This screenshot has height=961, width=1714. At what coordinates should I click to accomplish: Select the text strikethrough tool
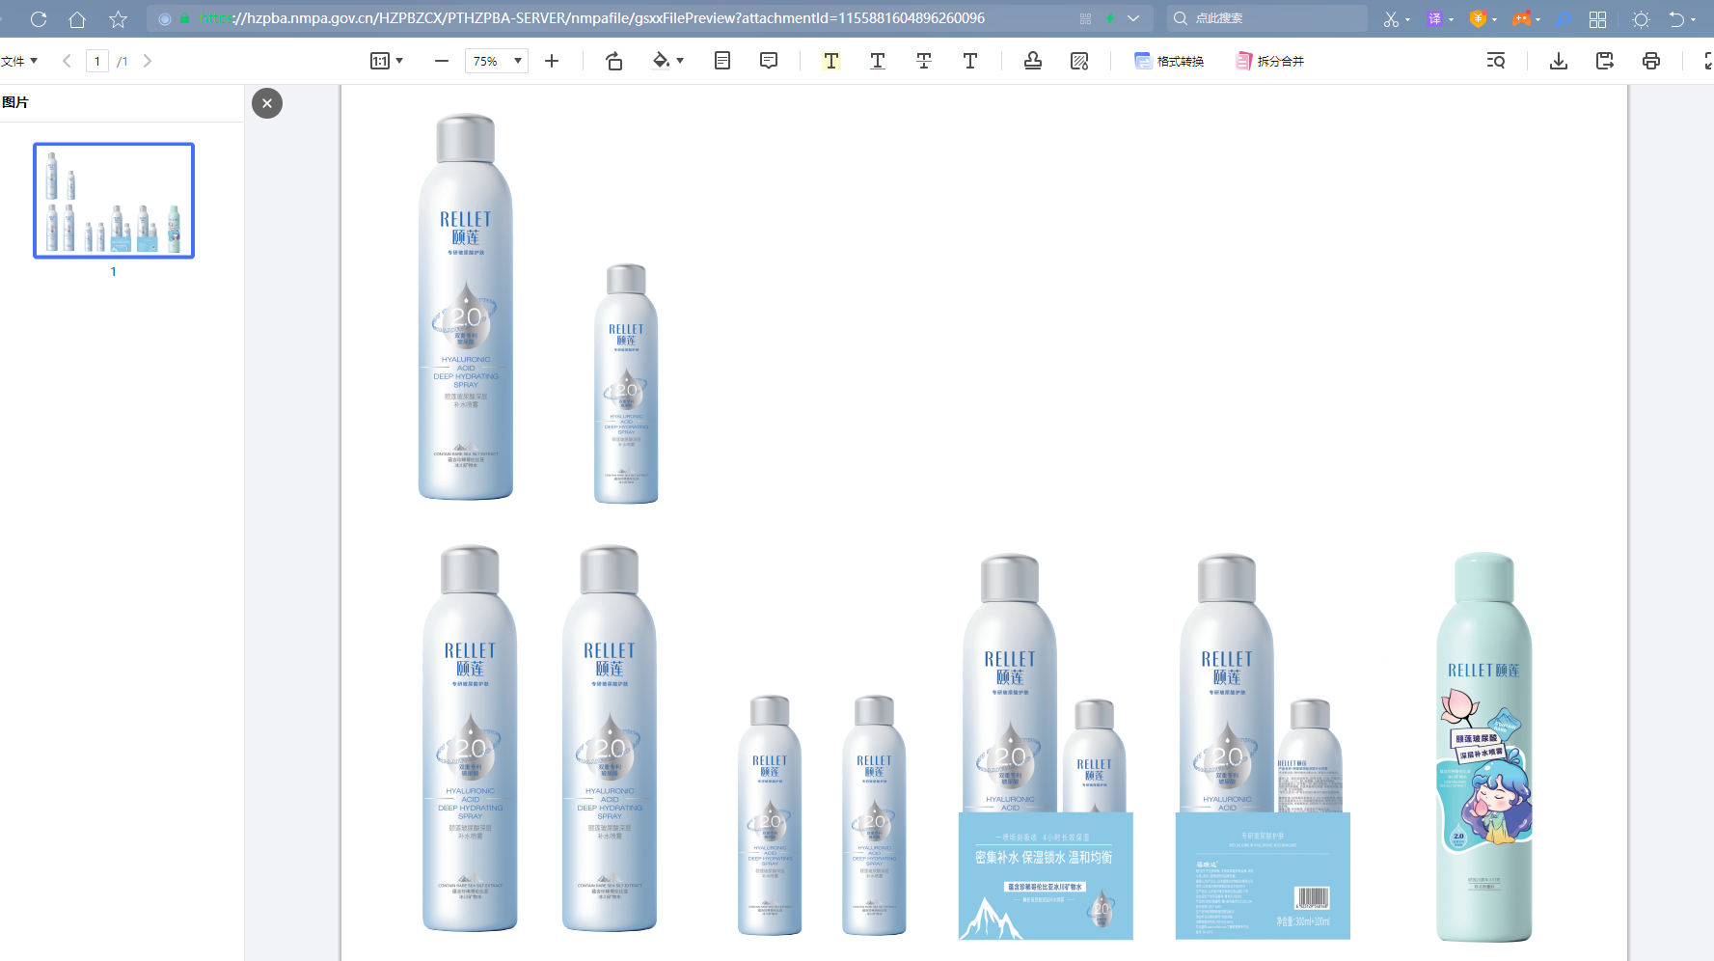pyautogui.click(x=924, y=61)
